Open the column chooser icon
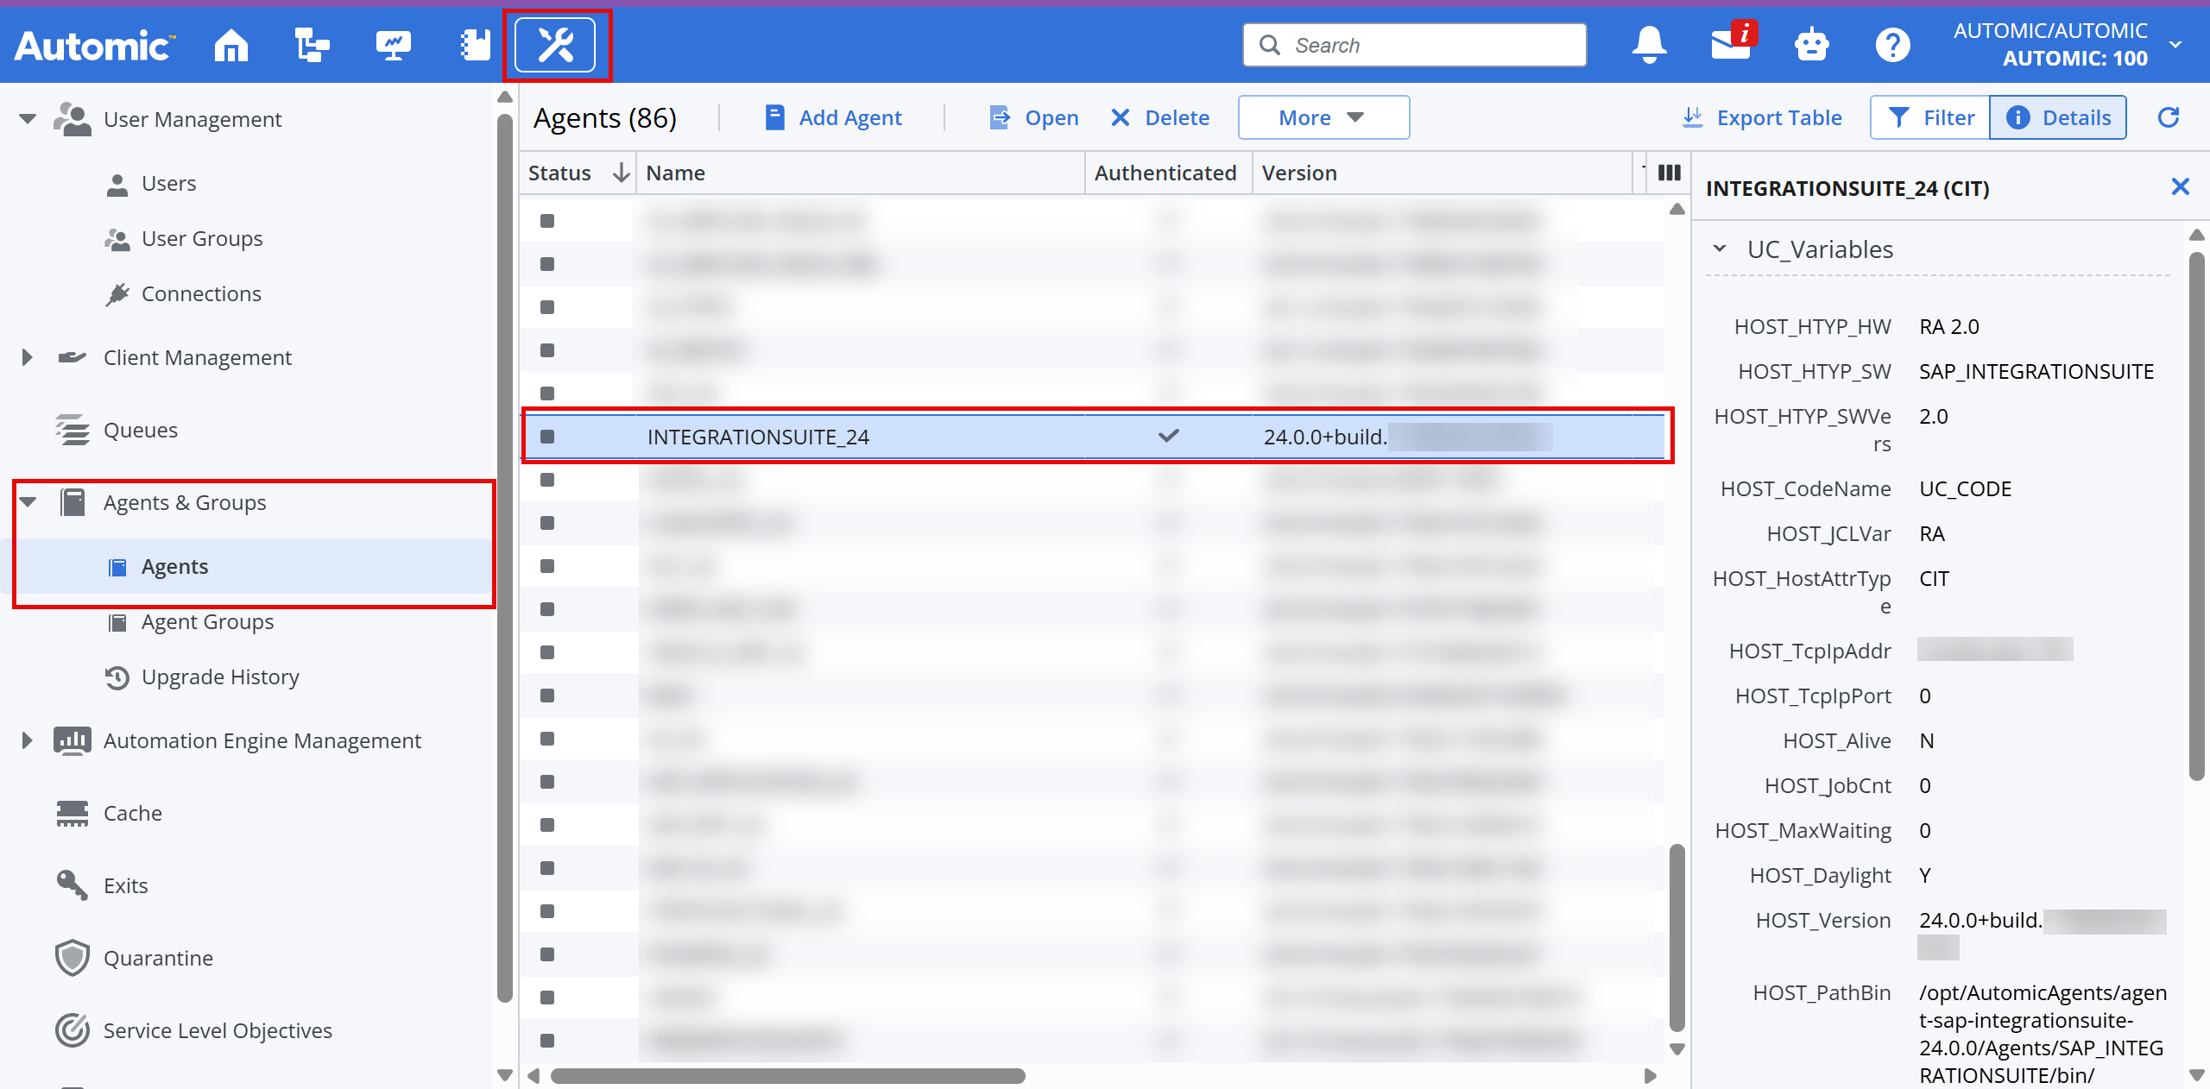Viewport: 2210px width, 1089px height. pos(1670,173)
